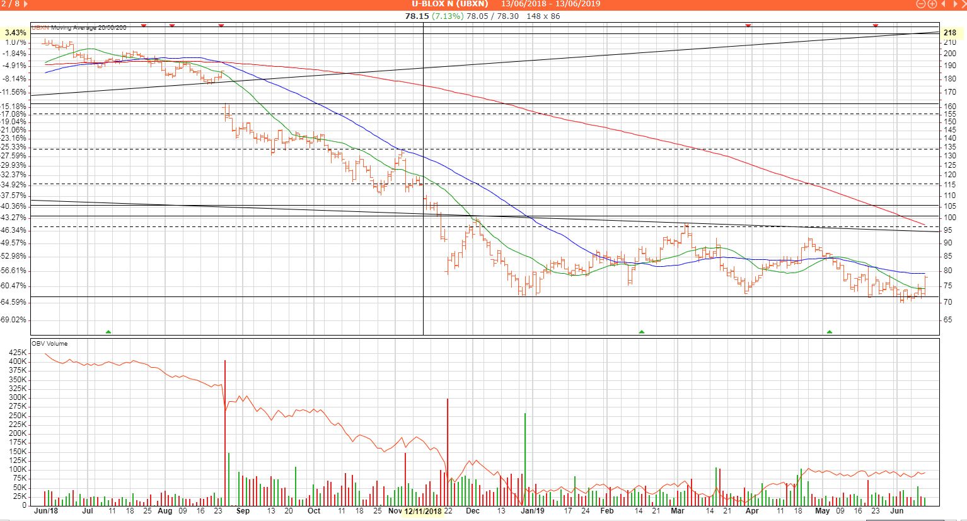Click the red event marker in late July
The image size is (967, 521).
tap(144, 25)
